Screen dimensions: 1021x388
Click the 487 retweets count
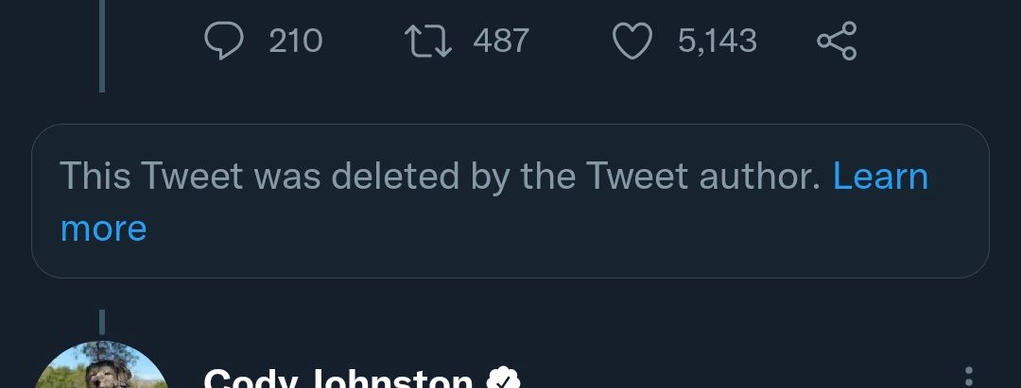(501, 41)
